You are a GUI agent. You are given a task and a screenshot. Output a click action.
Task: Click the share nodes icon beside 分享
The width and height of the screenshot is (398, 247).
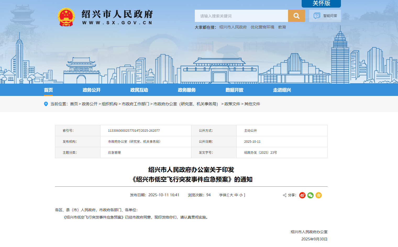pyautogui.click(x=284, y=195)
